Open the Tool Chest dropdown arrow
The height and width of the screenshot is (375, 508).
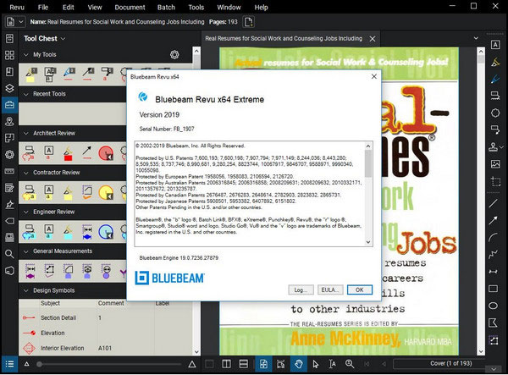pyautogui.click(x=63, y=39)
